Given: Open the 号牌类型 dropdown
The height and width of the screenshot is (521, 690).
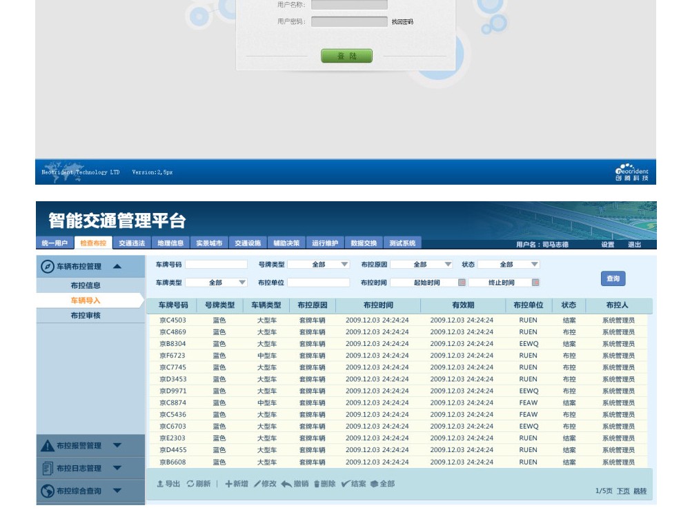Looking at the screenshot, I should [x=344, y=265].
